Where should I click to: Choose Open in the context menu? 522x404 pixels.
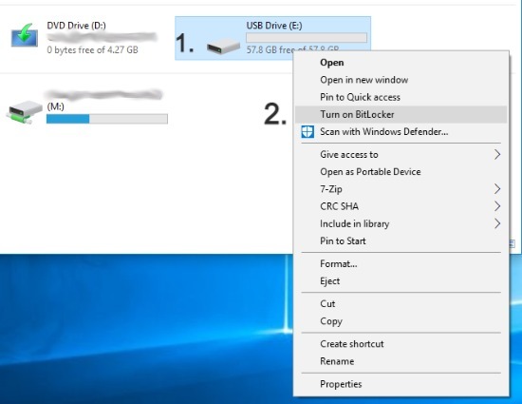coord(401,63)
